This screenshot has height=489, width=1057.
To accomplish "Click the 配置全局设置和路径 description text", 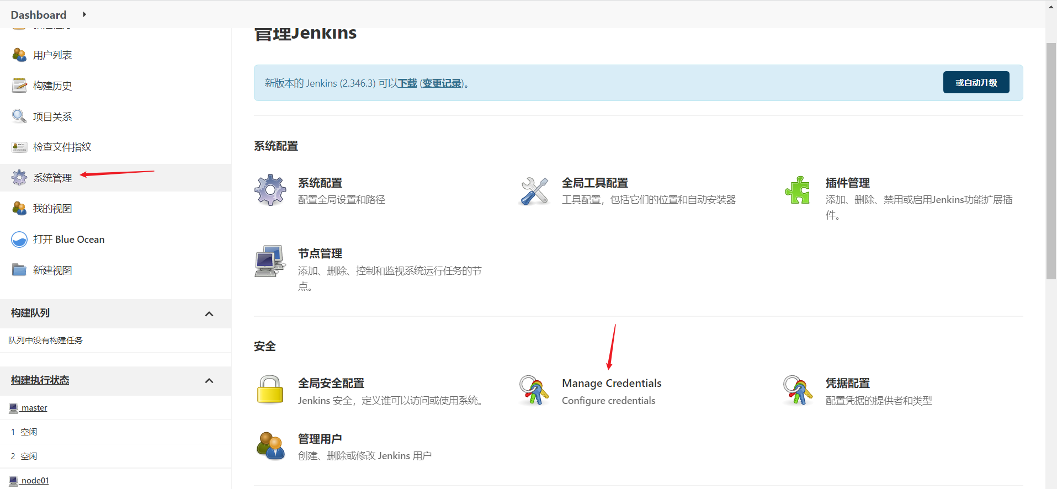I will [342, 200].
